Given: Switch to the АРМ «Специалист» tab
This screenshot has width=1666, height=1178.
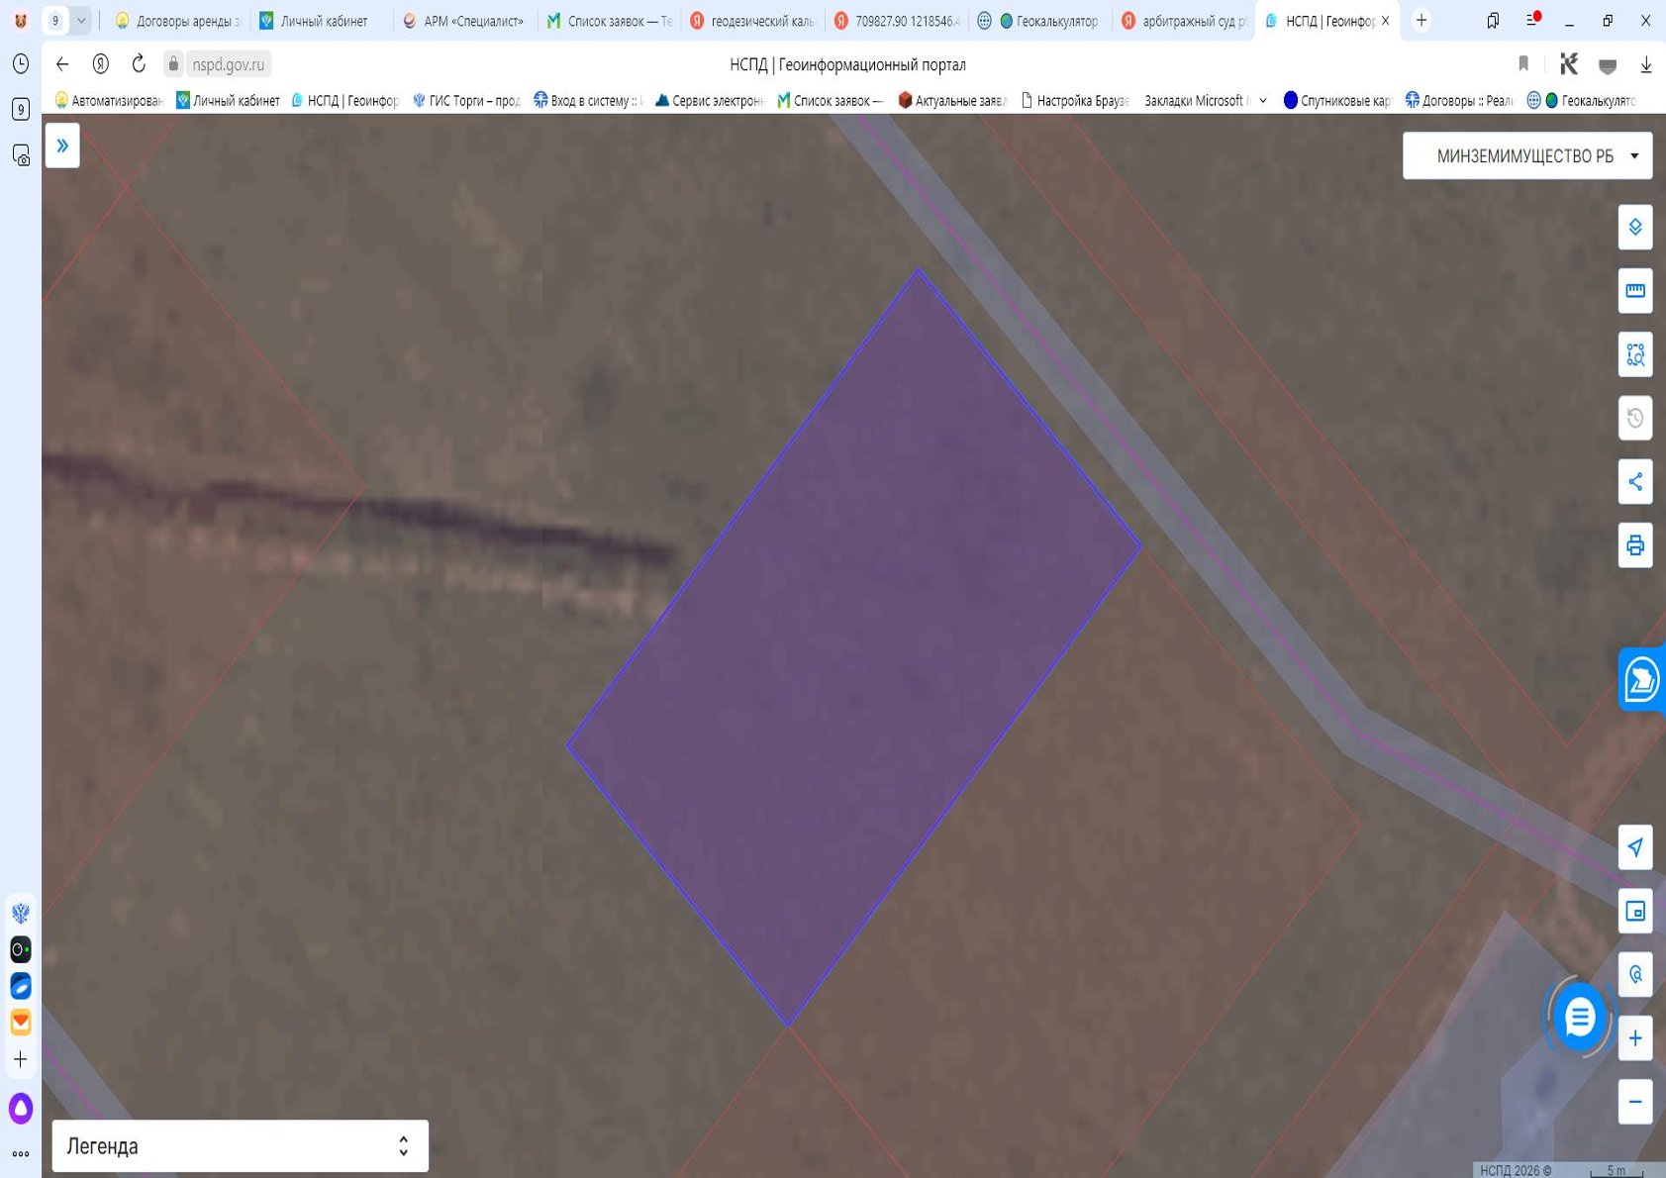Looking at the screenshot, I should pyautogui.click(x=463, y=21).
